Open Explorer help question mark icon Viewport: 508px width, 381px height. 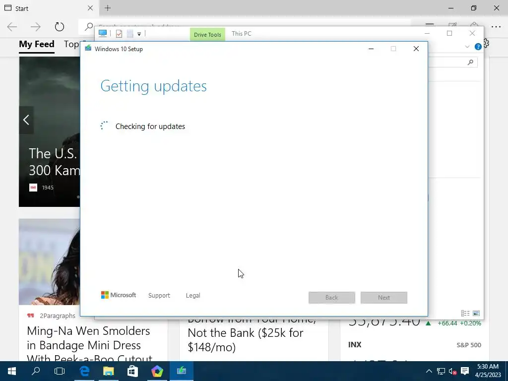click(x=478, y=47)
